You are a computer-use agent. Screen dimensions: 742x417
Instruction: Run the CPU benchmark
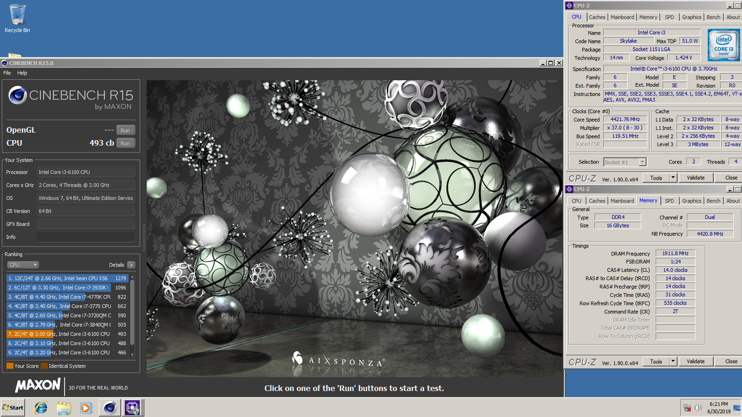[x=125, y=143]
